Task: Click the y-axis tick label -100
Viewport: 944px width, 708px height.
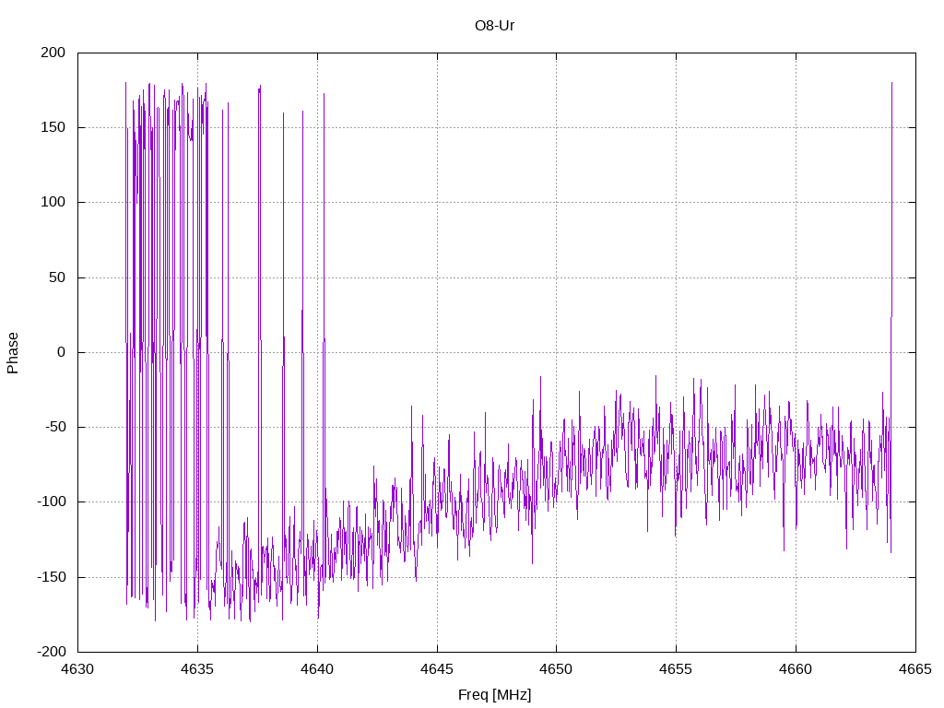Action: coord(52,502)
